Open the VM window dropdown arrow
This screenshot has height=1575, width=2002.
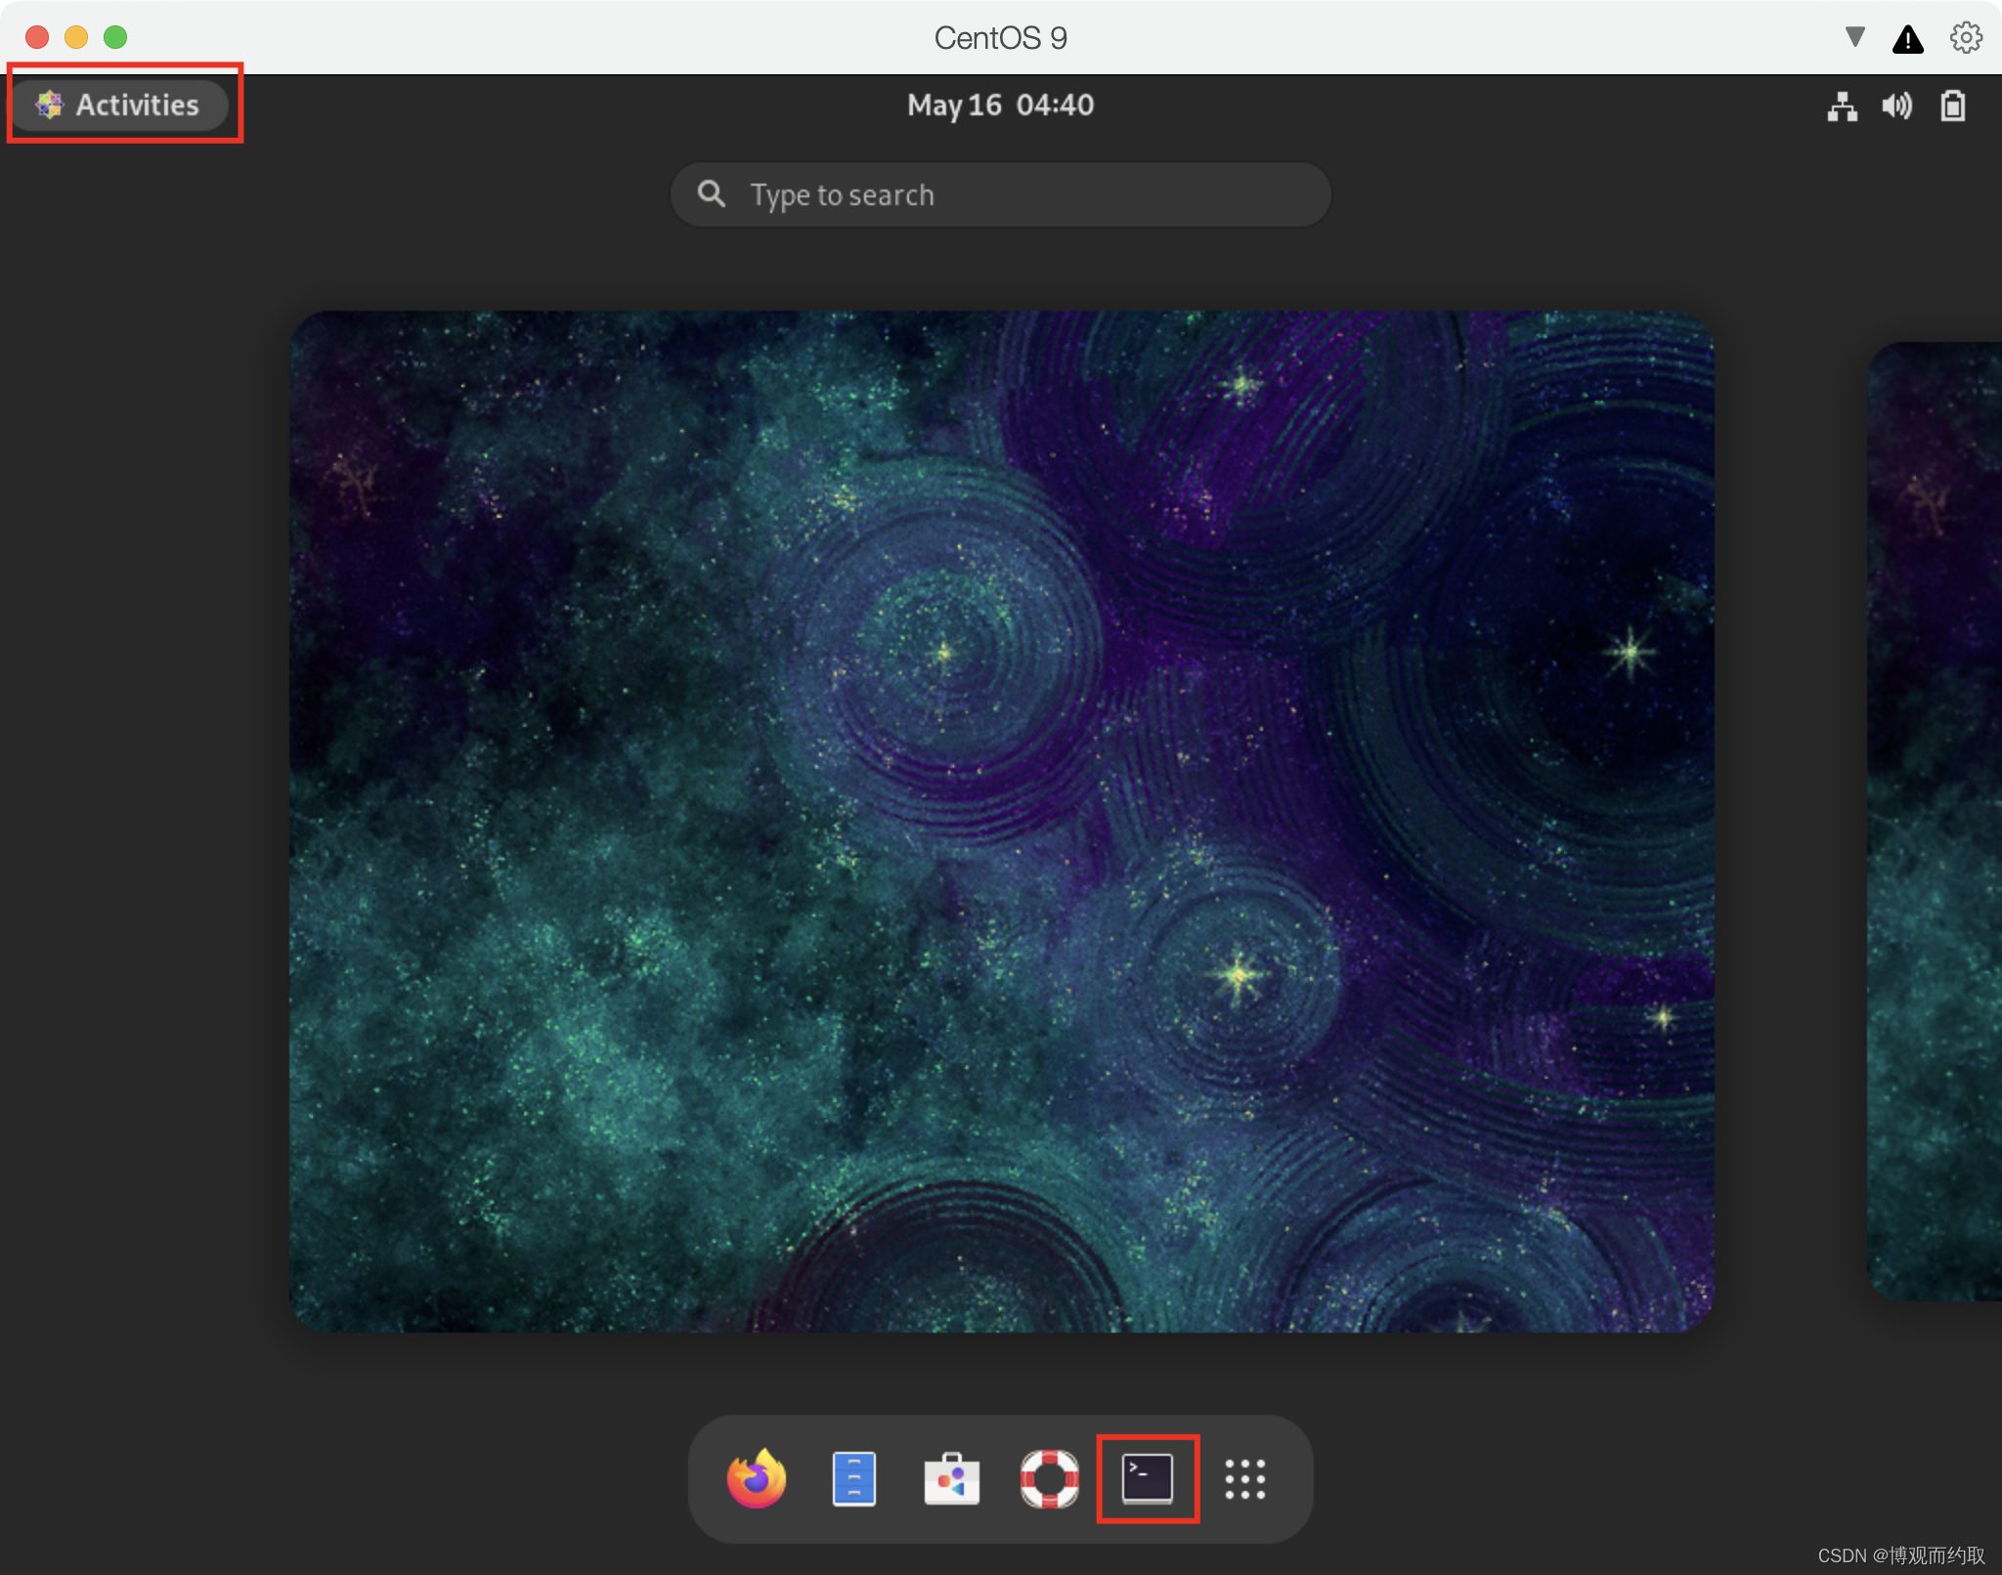1854,37
